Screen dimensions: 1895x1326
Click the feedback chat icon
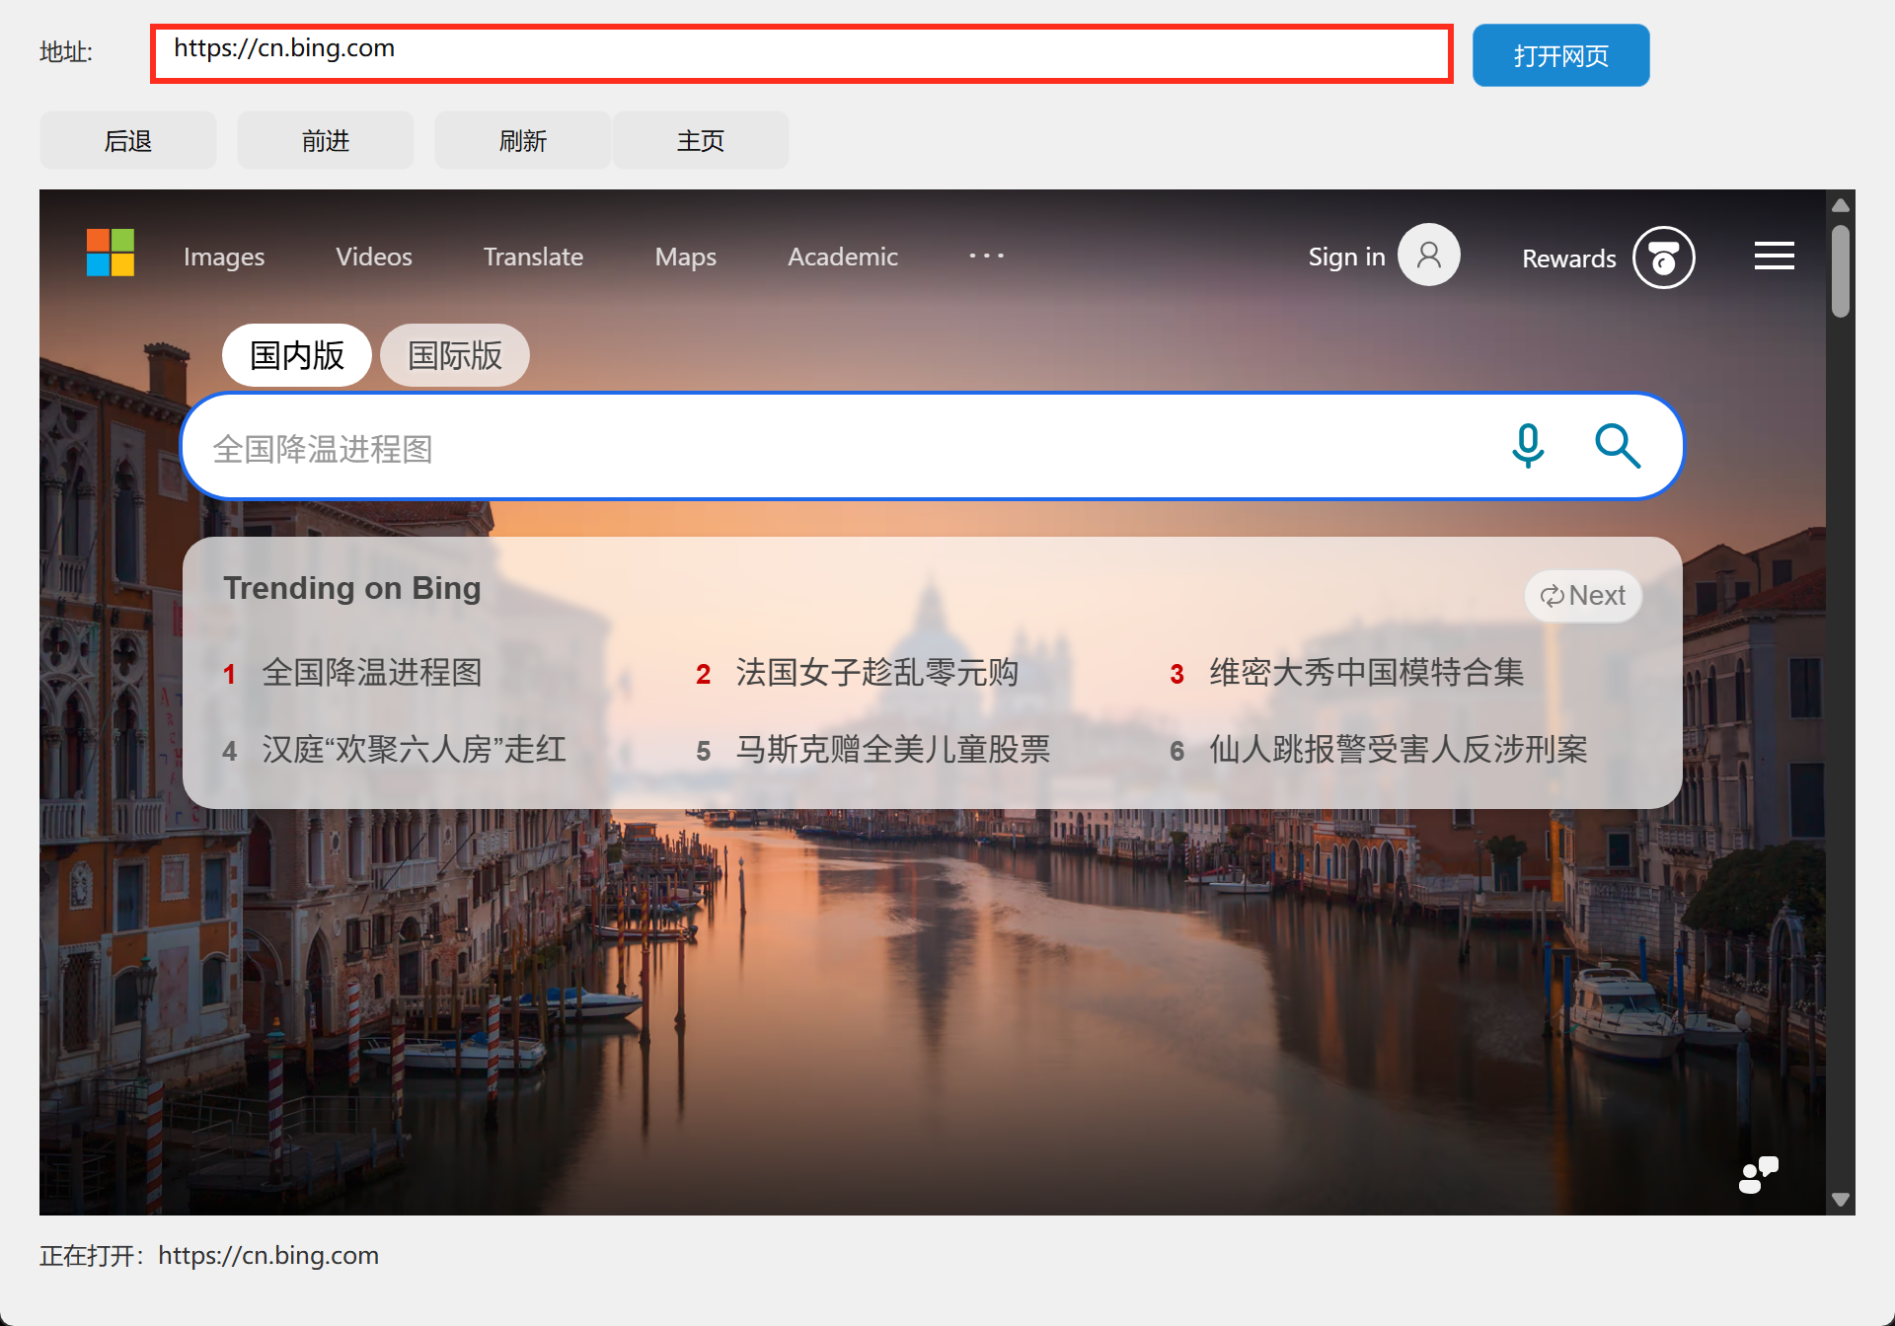tap(1758, 1175)
